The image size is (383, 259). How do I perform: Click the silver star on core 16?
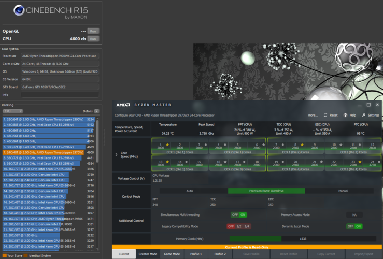point(225,162)
